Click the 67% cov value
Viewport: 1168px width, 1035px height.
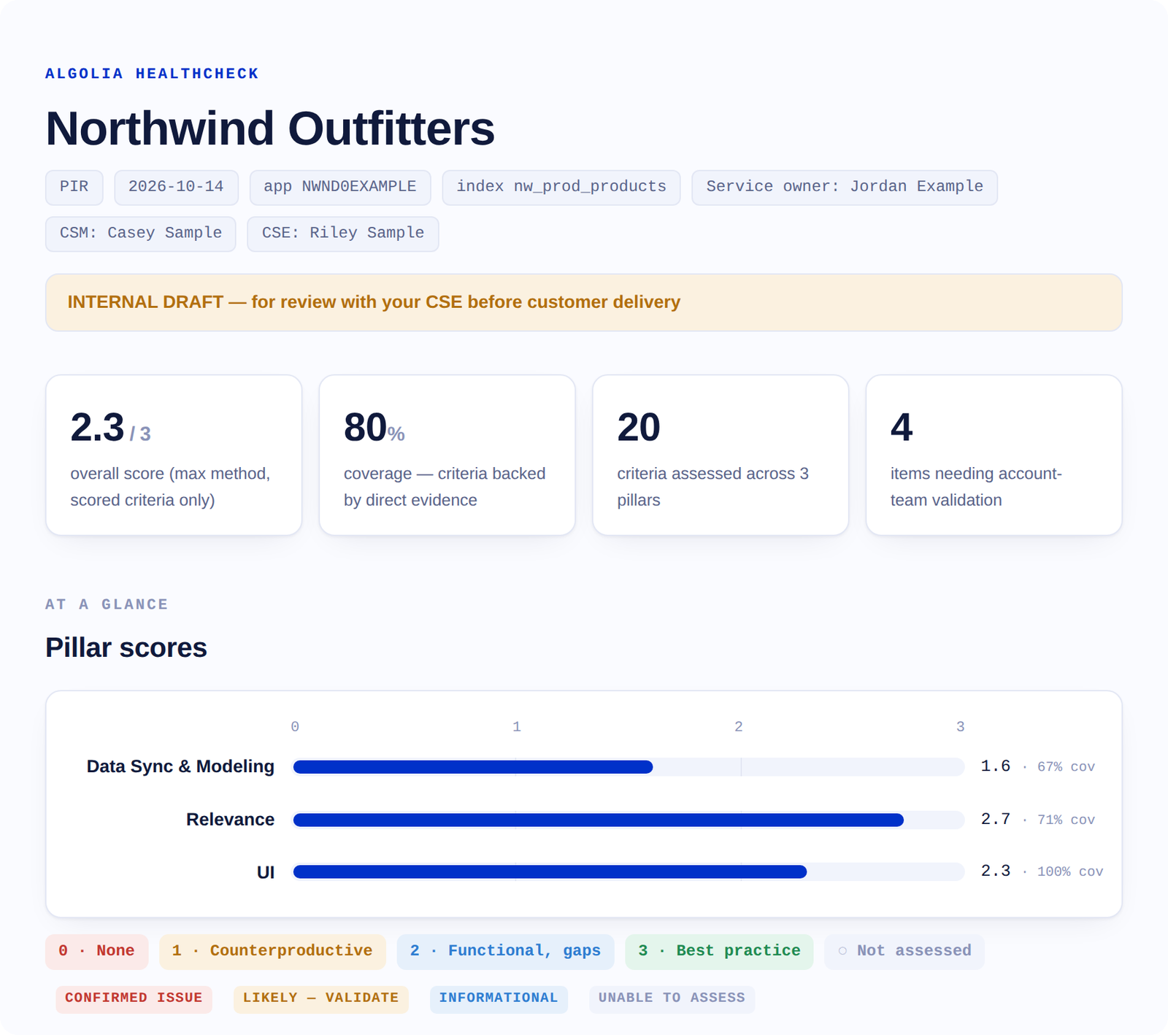1066,767
